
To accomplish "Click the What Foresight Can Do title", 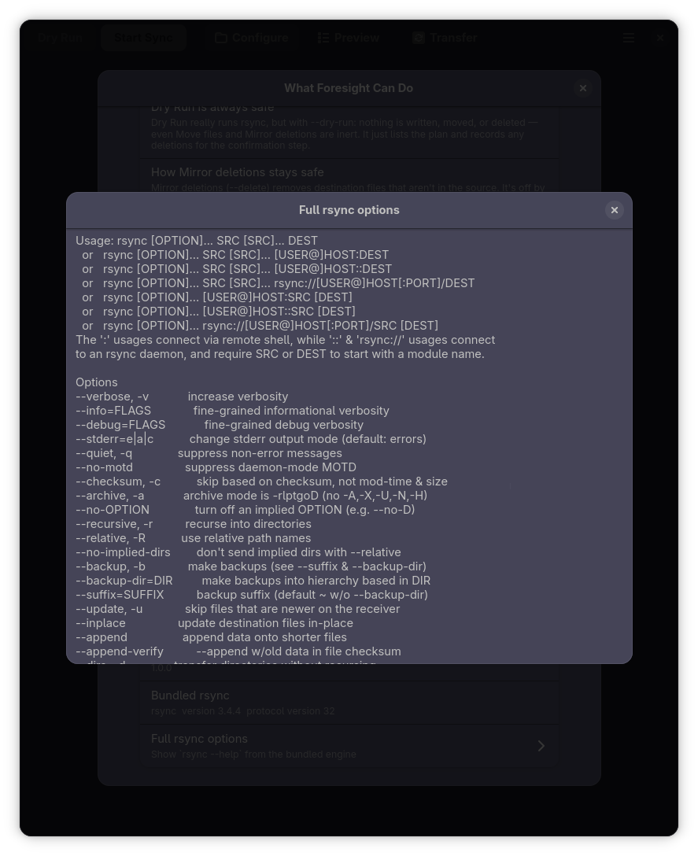I will pos(349,88).
